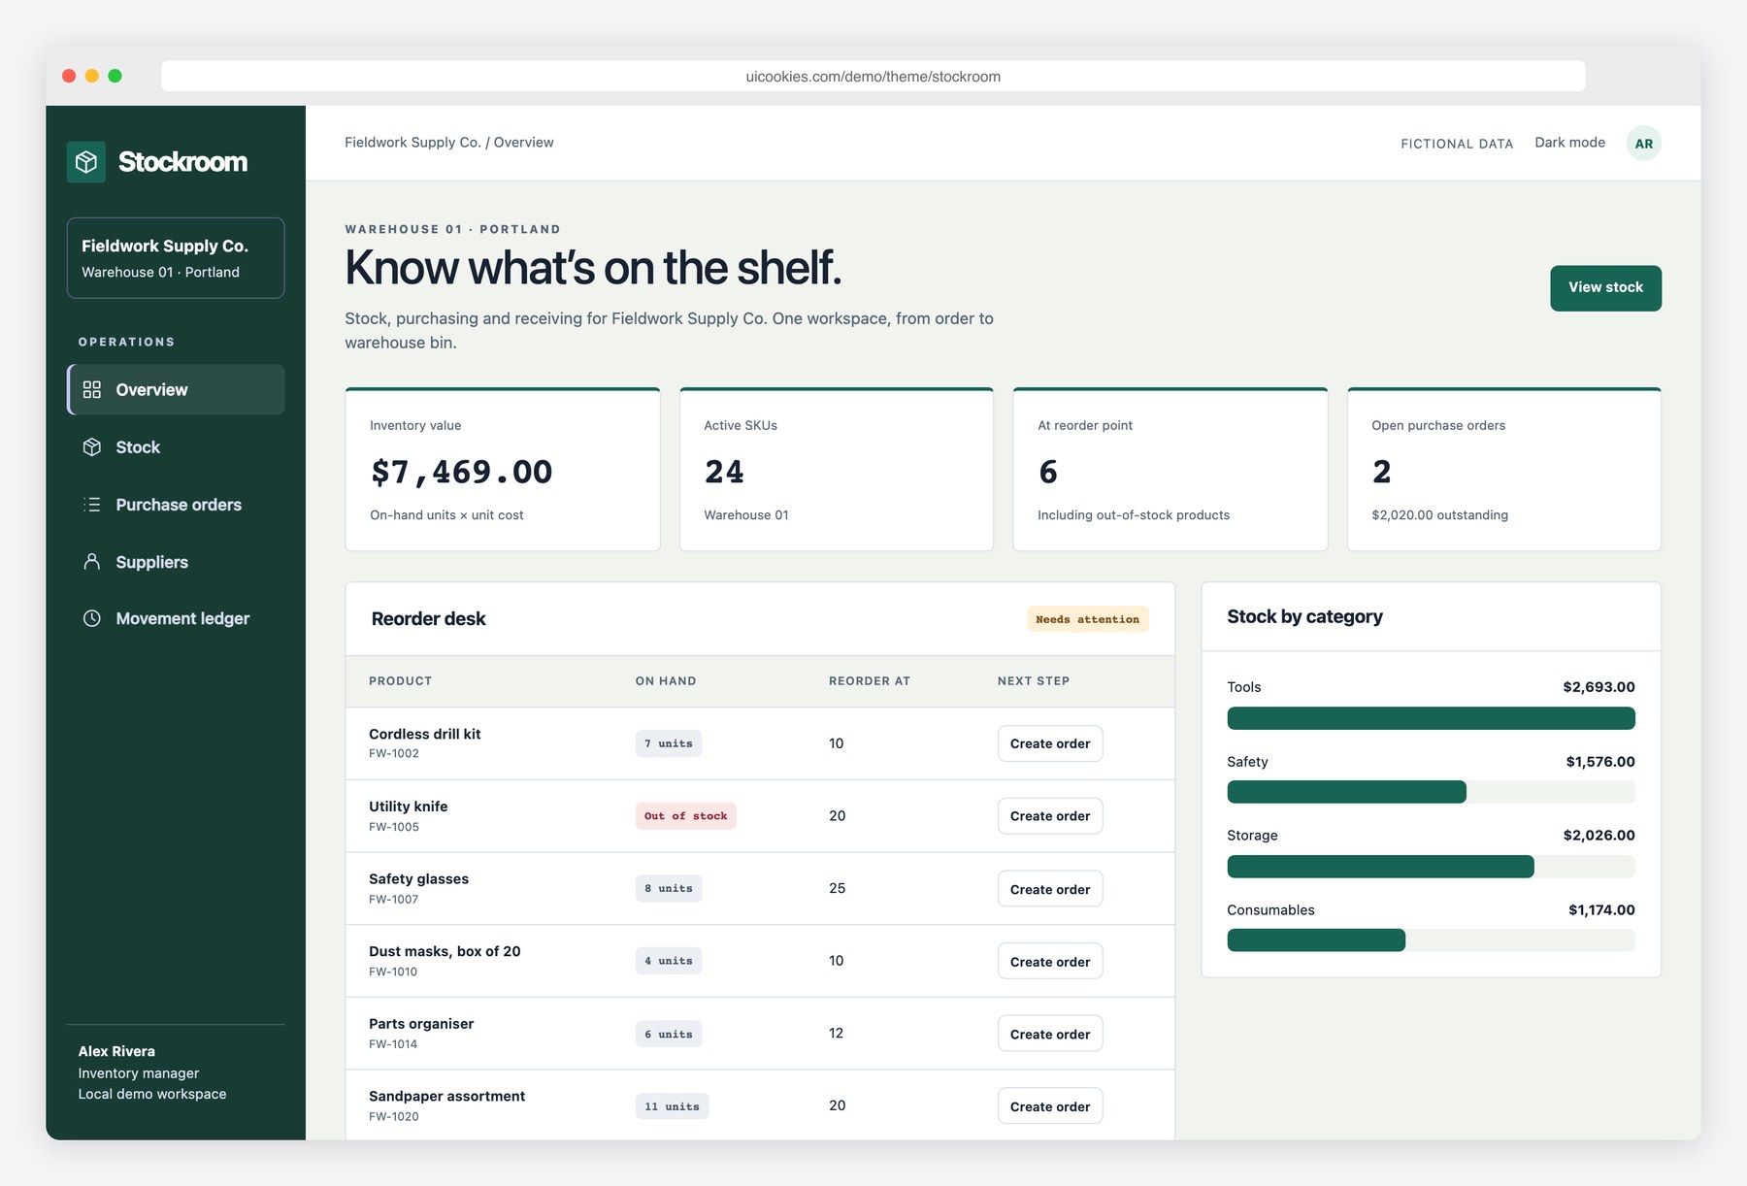Viewport: 1747px width, 1186px height.
Task: Open Purchase orders in sidebar
Action: point(176,505)
